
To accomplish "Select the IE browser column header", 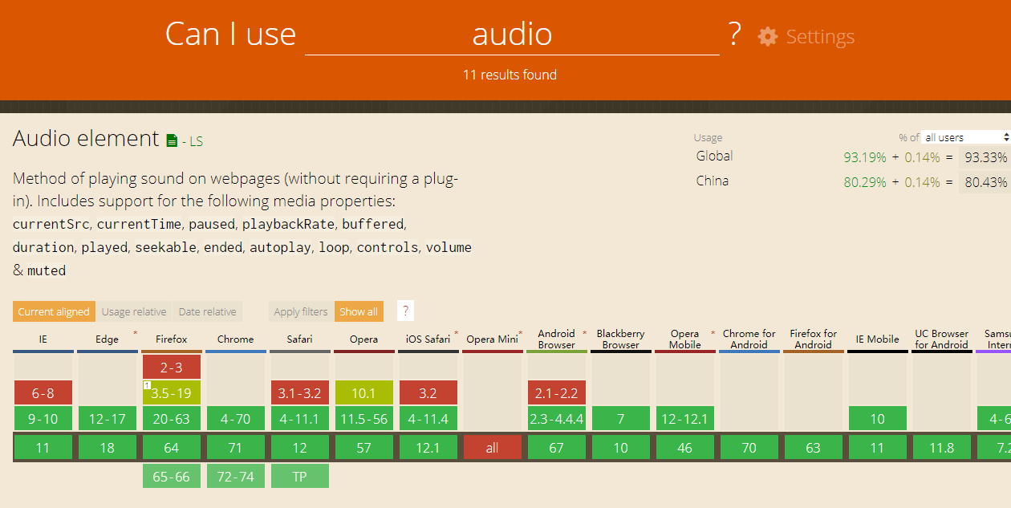I will (43, 339).
